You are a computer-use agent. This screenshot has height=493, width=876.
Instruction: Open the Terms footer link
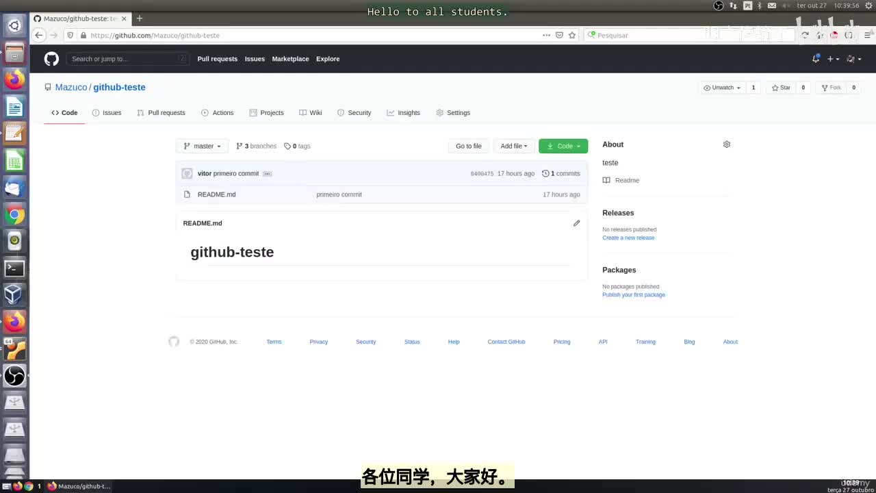(274, 342)
